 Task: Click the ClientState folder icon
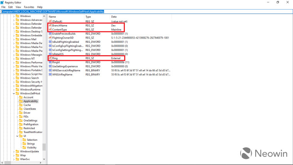click(x=21, y=109)
